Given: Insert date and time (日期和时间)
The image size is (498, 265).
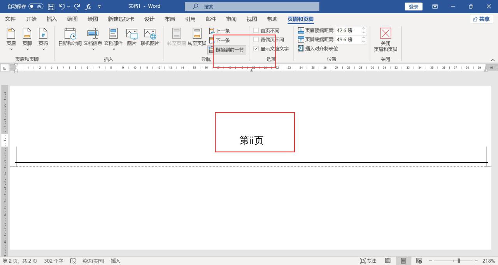Looking at the screenshot, I should point(70,38).
